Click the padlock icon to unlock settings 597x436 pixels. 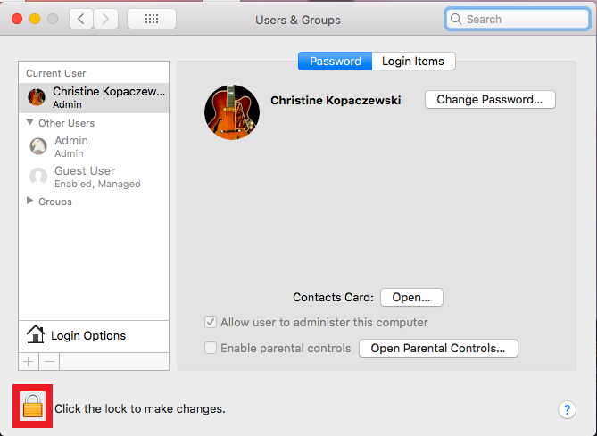pos(33,407)
